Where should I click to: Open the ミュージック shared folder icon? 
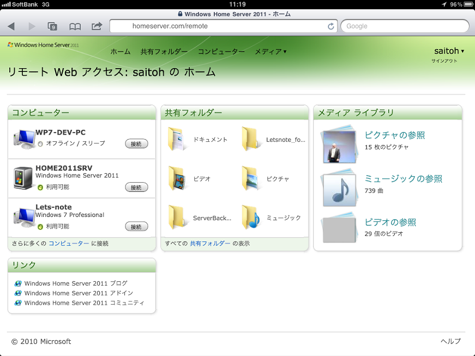pos(251,218)
